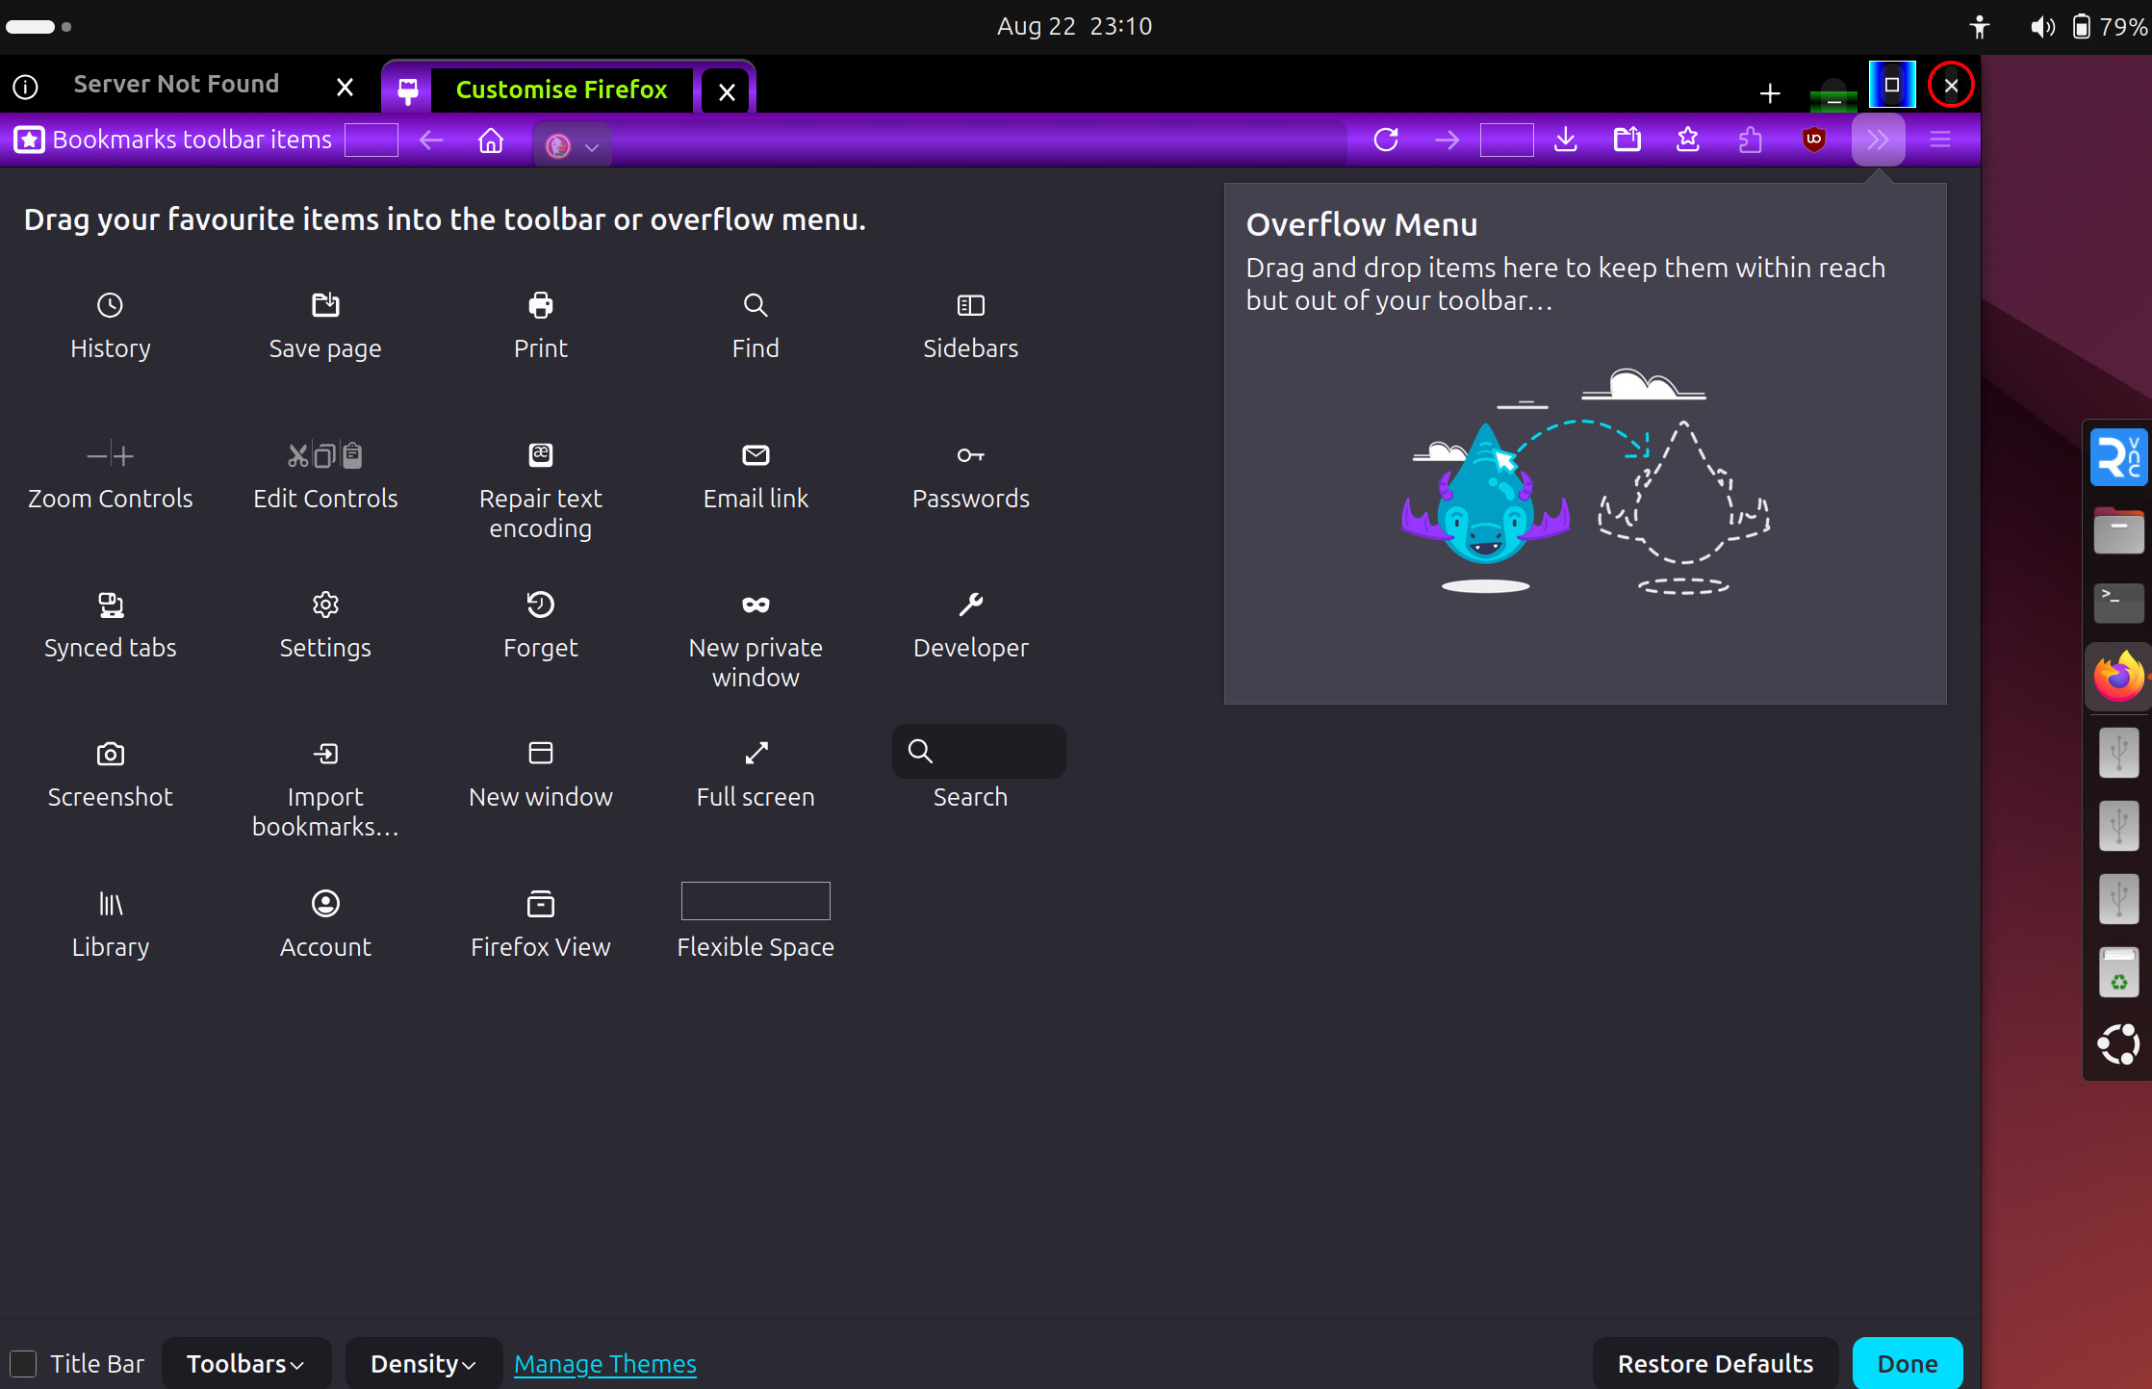Open the Trash in the dock
Screen dimensions: 2152x1389
tap(2118, 972)
